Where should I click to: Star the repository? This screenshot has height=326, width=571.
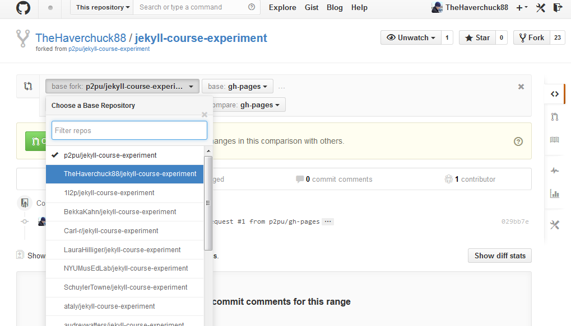pyautogui.click(x=477, y=37)
